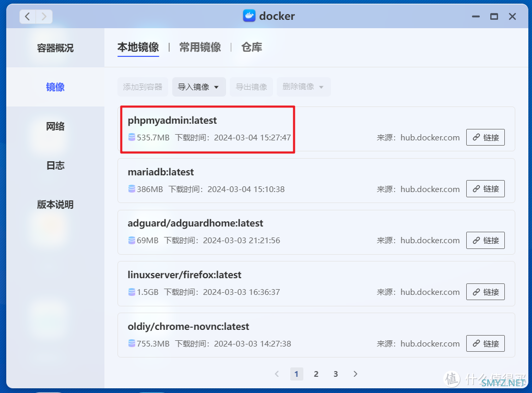Click the 535.7MB size value
Viewport: 532px width, 393px height.
(153, 137)
